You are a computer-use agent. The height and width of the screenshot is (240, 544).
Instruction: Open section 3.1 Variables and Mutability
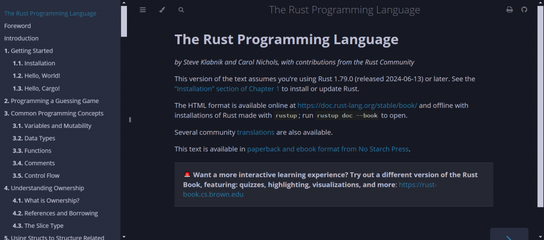52,126
